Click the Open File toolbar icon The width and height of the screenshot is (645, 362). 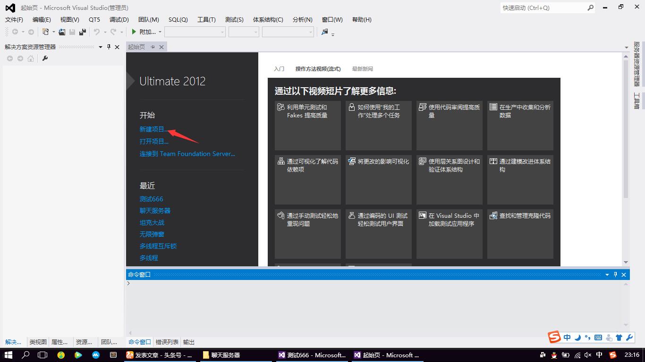(x=62, y=32)
